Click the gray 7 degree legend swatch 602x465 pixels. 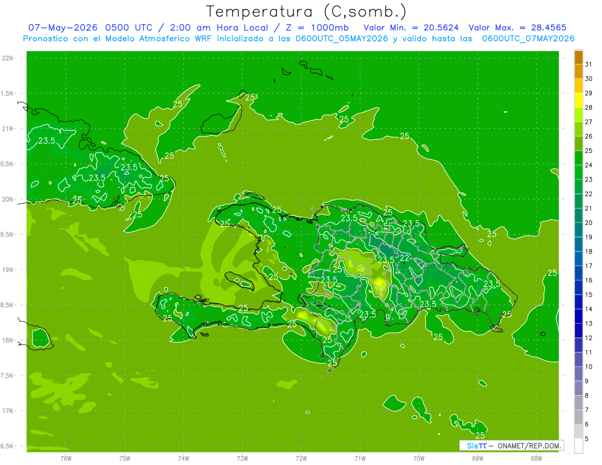click(578, 417)
